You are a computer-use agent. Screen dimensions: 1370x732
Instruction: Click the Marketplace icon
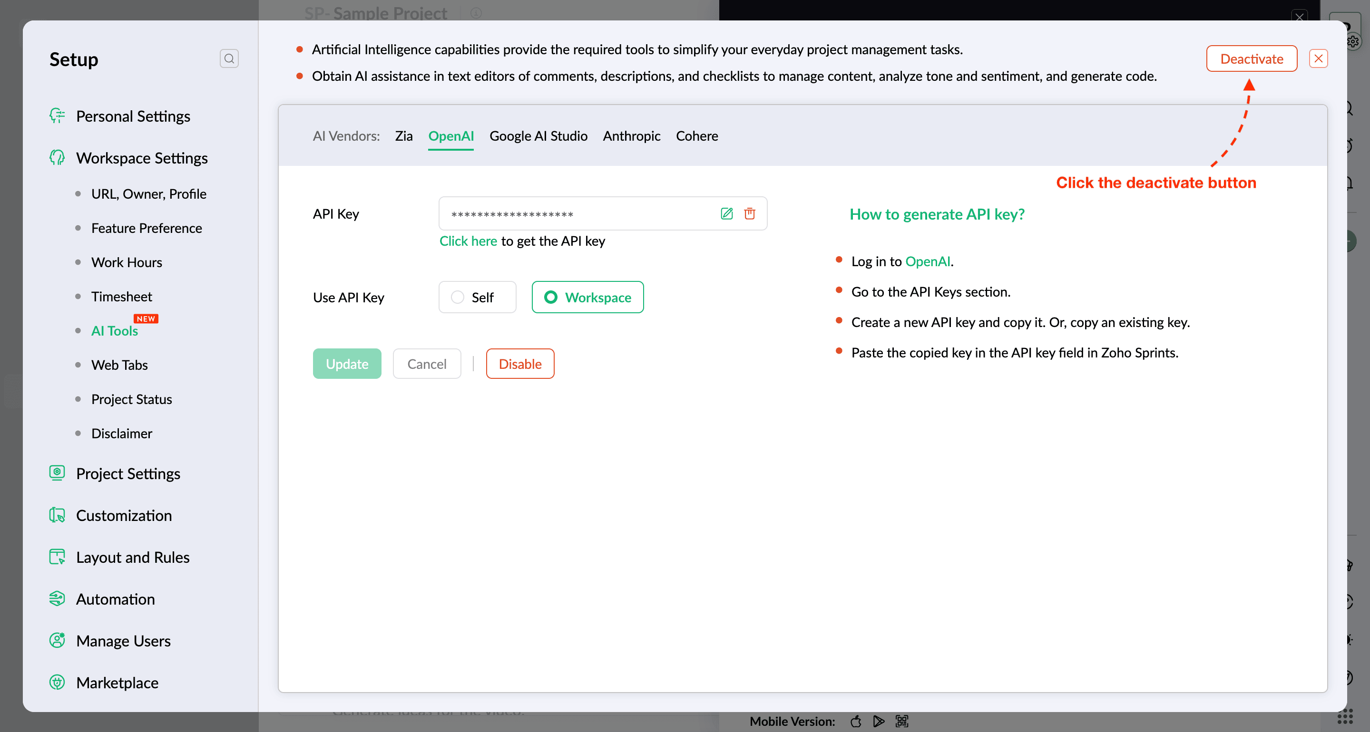[x=57, y=682]
